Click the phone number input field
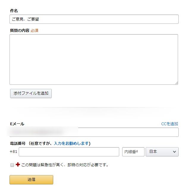Screen dimensions: 195x190 click(x=69, y=152)
